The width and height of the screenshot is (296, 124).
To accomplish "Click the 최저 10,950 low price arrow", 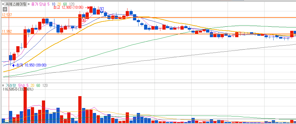I will pos(14,65).
